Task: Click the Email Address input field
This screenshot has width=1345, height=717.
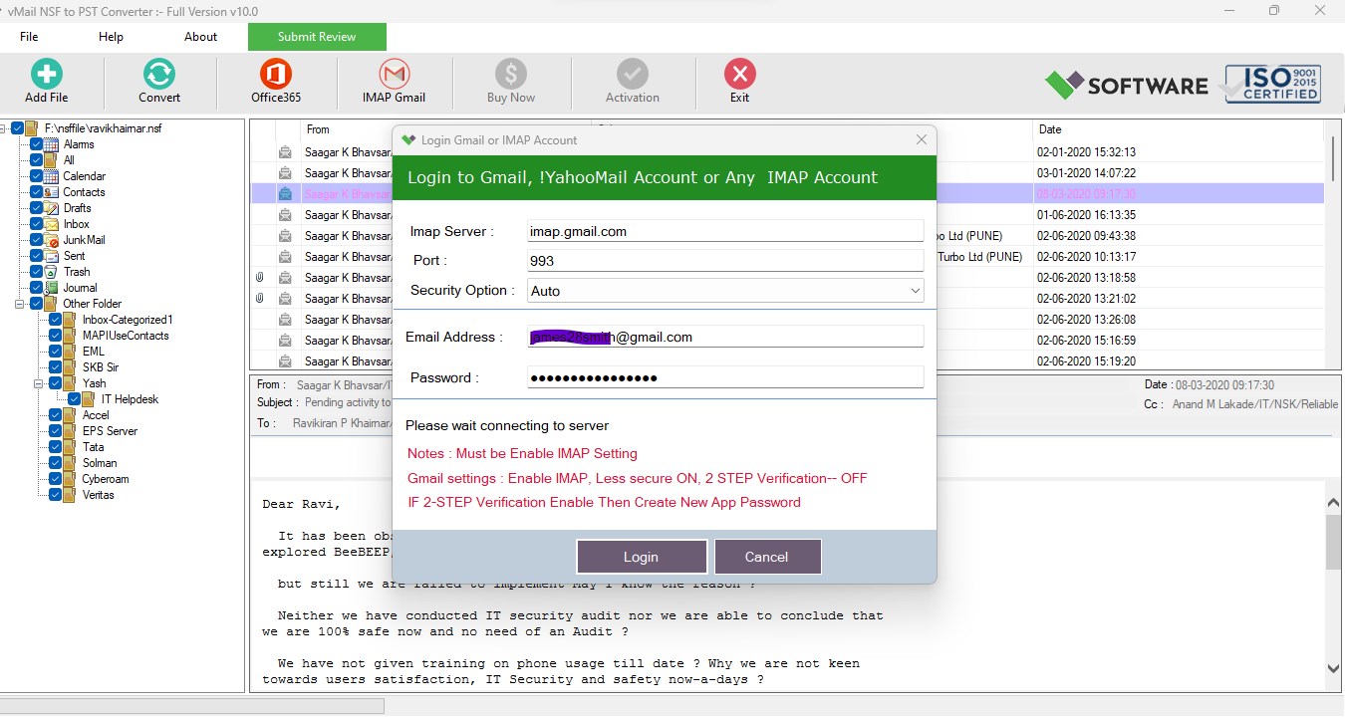Action: click(725, 337)
